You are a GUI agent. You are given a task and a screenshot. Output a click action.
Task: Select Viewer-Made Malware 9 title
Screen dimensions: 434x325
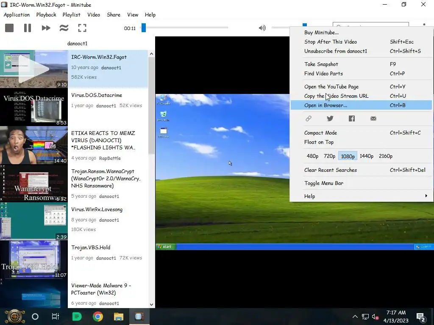coord(101,289)
